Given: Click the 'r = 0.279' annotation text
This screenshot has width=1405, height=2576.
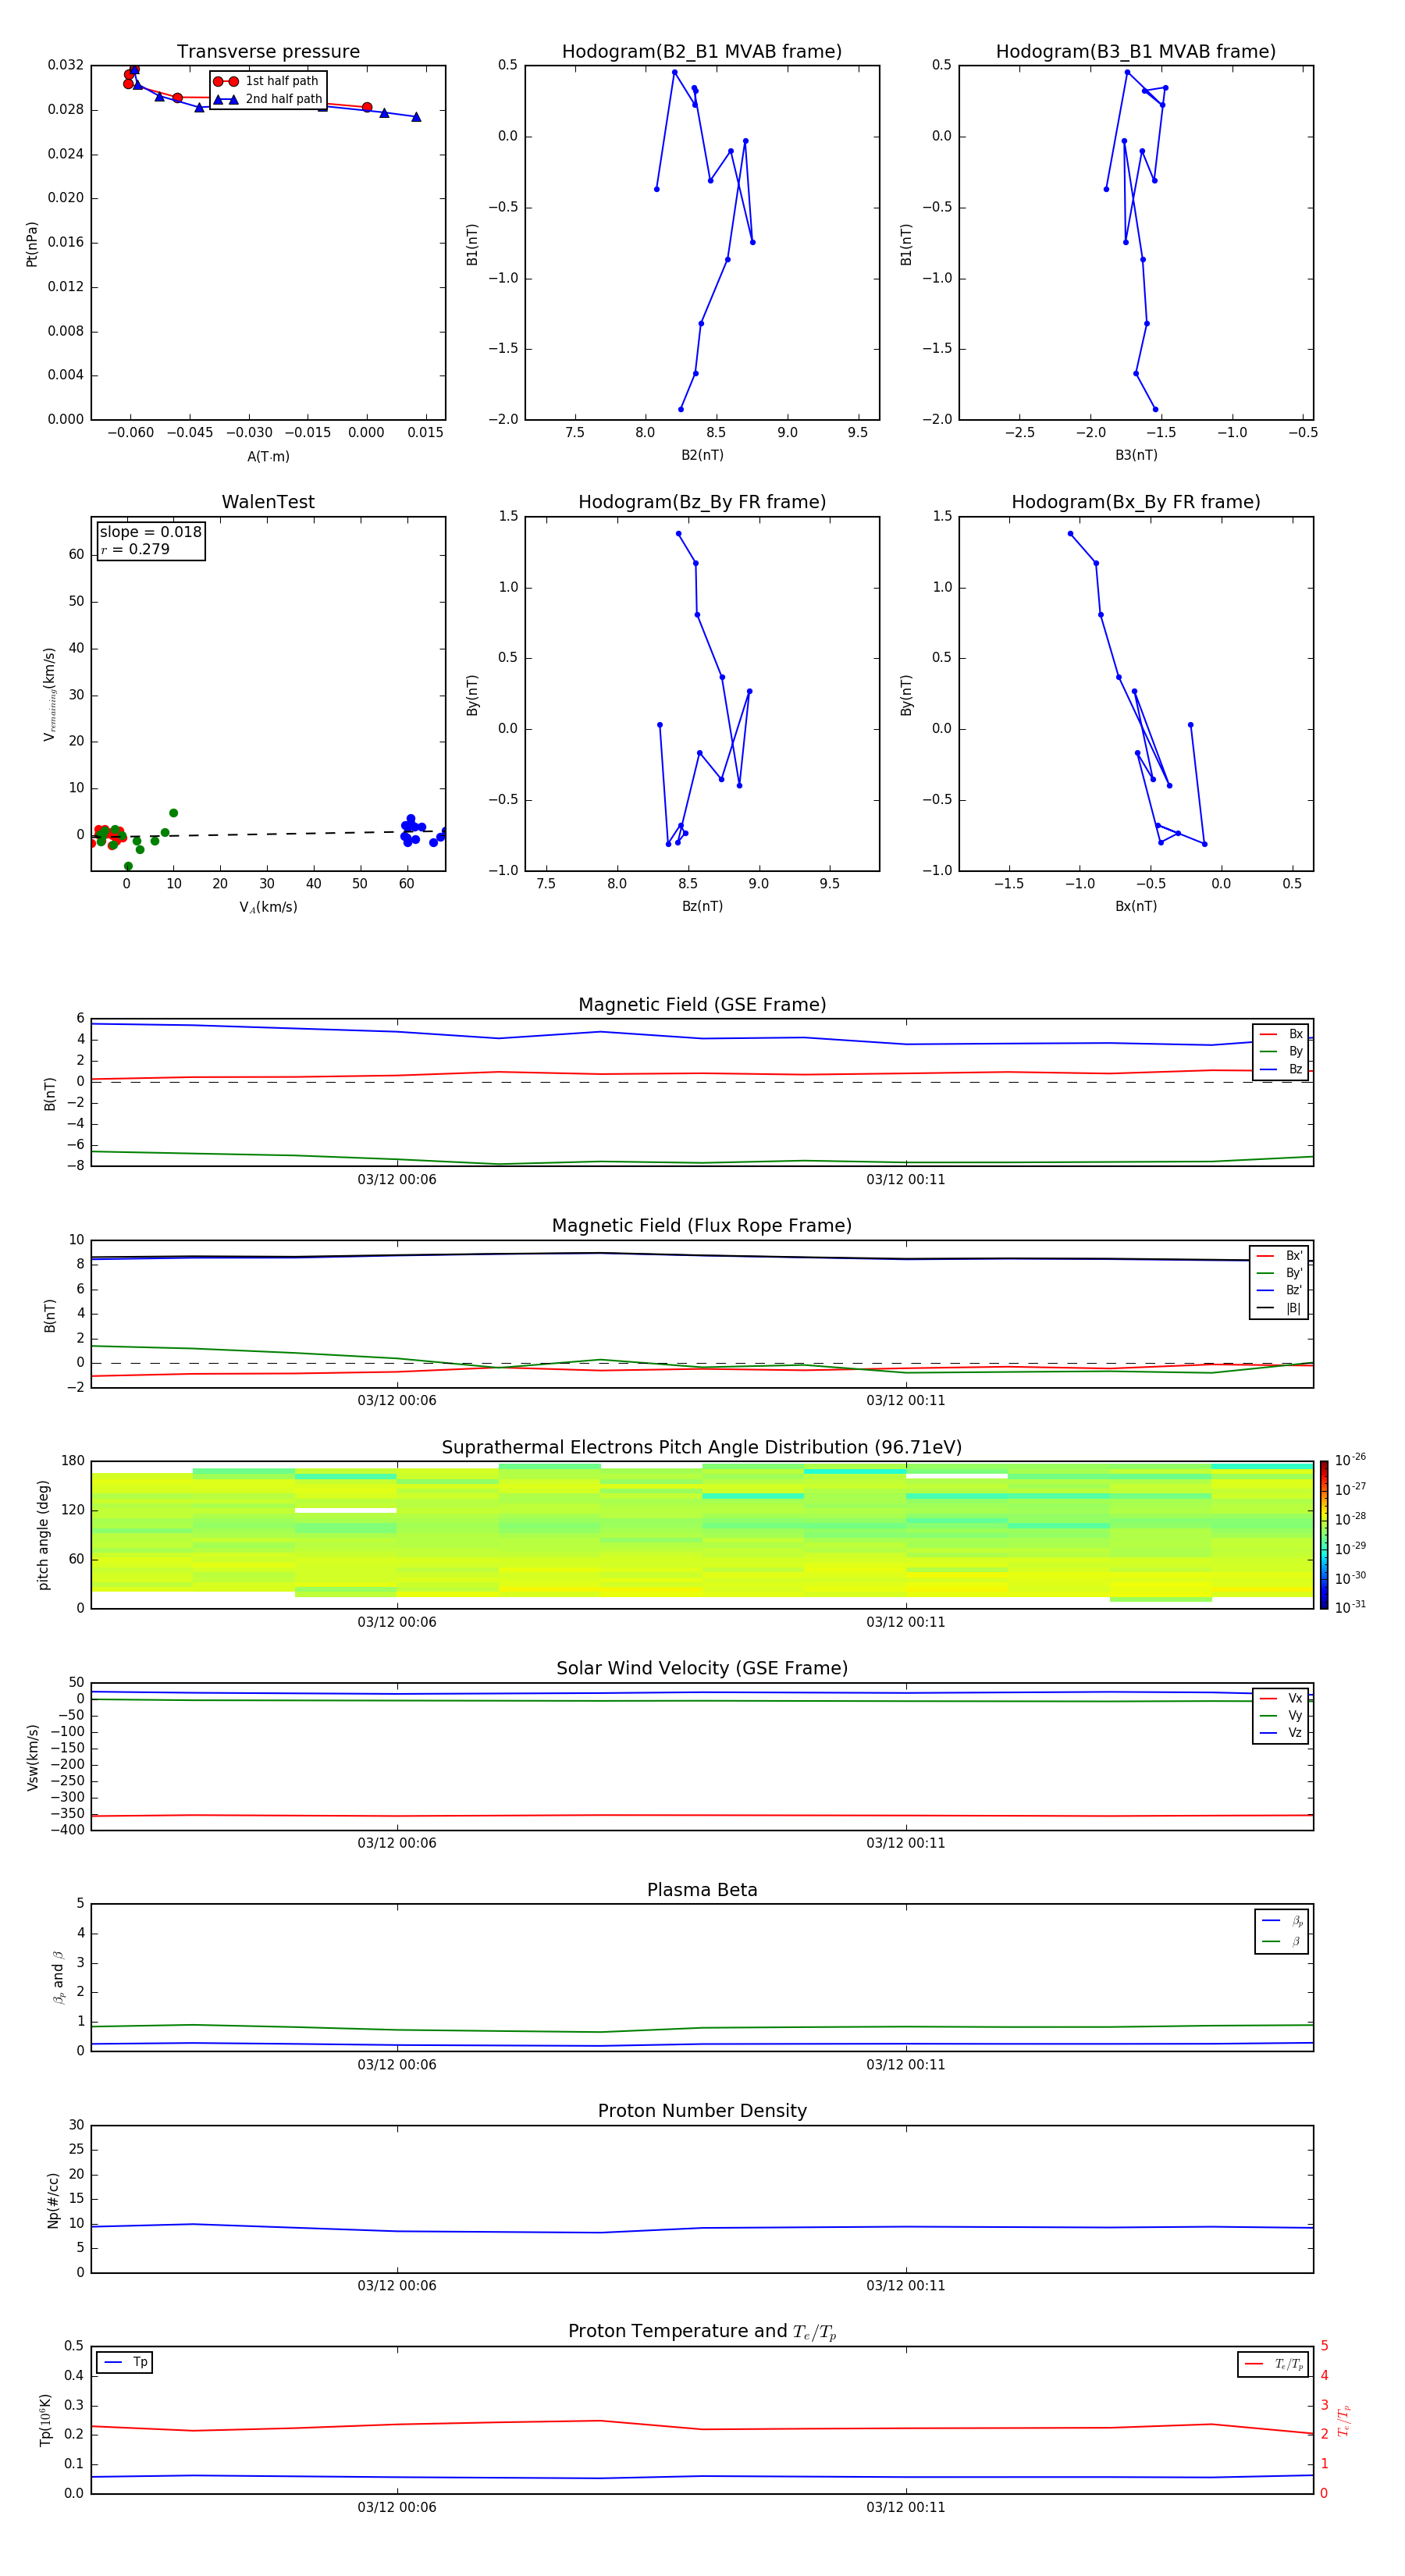Looking at the screenshot, I should click(135, 549).
